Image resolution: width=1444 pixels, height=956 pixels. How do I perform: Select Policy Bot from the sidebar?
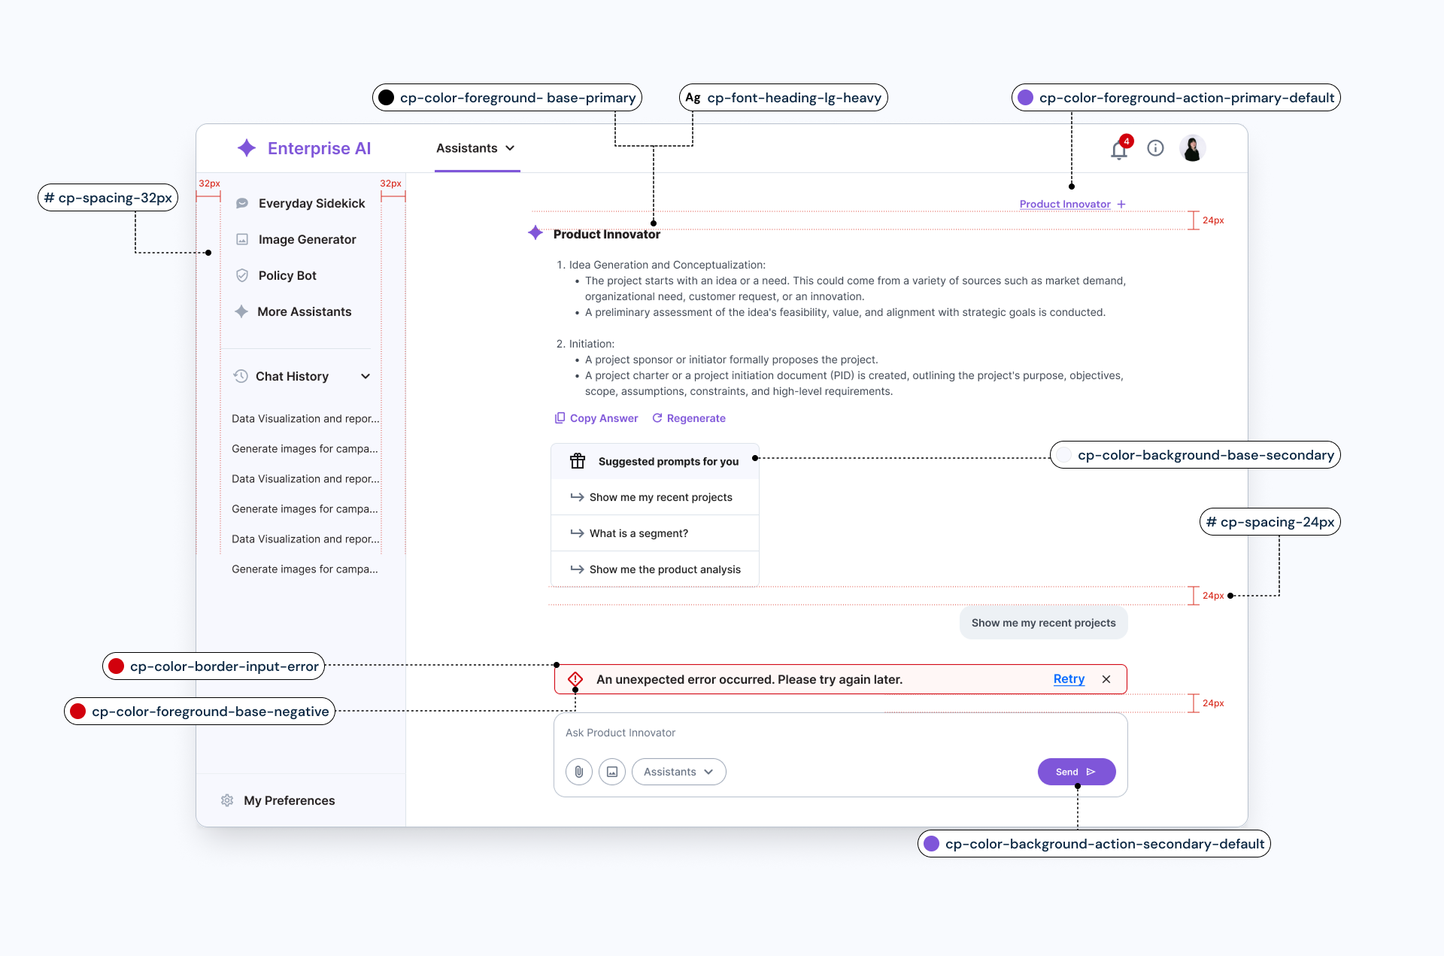point(287,275)
